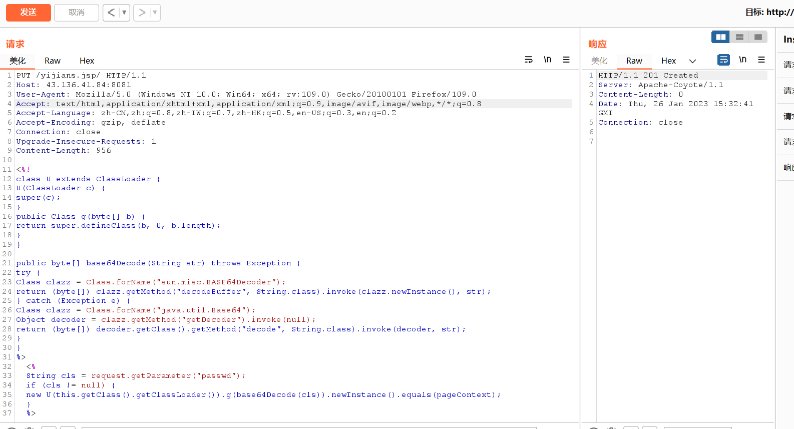The height and width of the screenshot is (429, 794).
Task: Select top-bottom split layout icon
Action: pos(739,37)
